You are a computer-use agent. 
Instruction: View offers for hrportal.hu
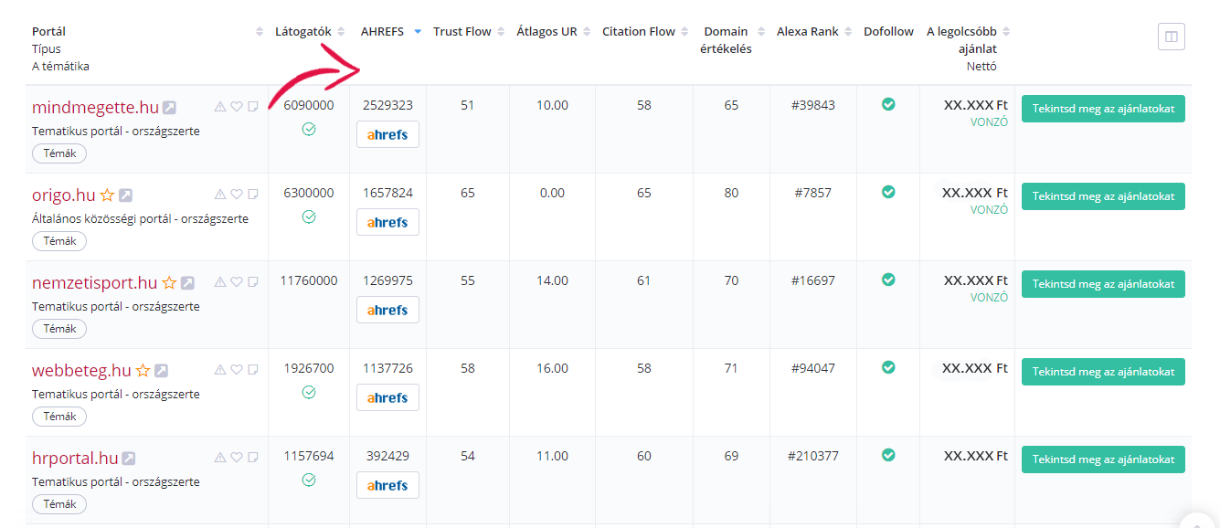point(1103,459)
